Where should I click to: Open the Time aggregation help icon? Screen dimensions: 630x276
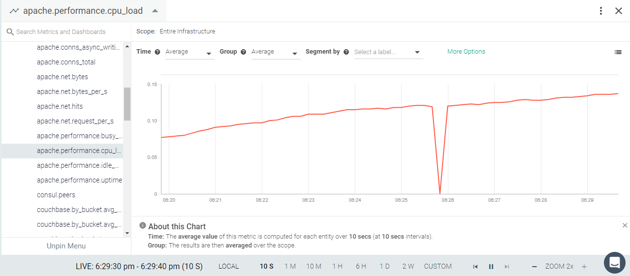[x=157, y=52]
